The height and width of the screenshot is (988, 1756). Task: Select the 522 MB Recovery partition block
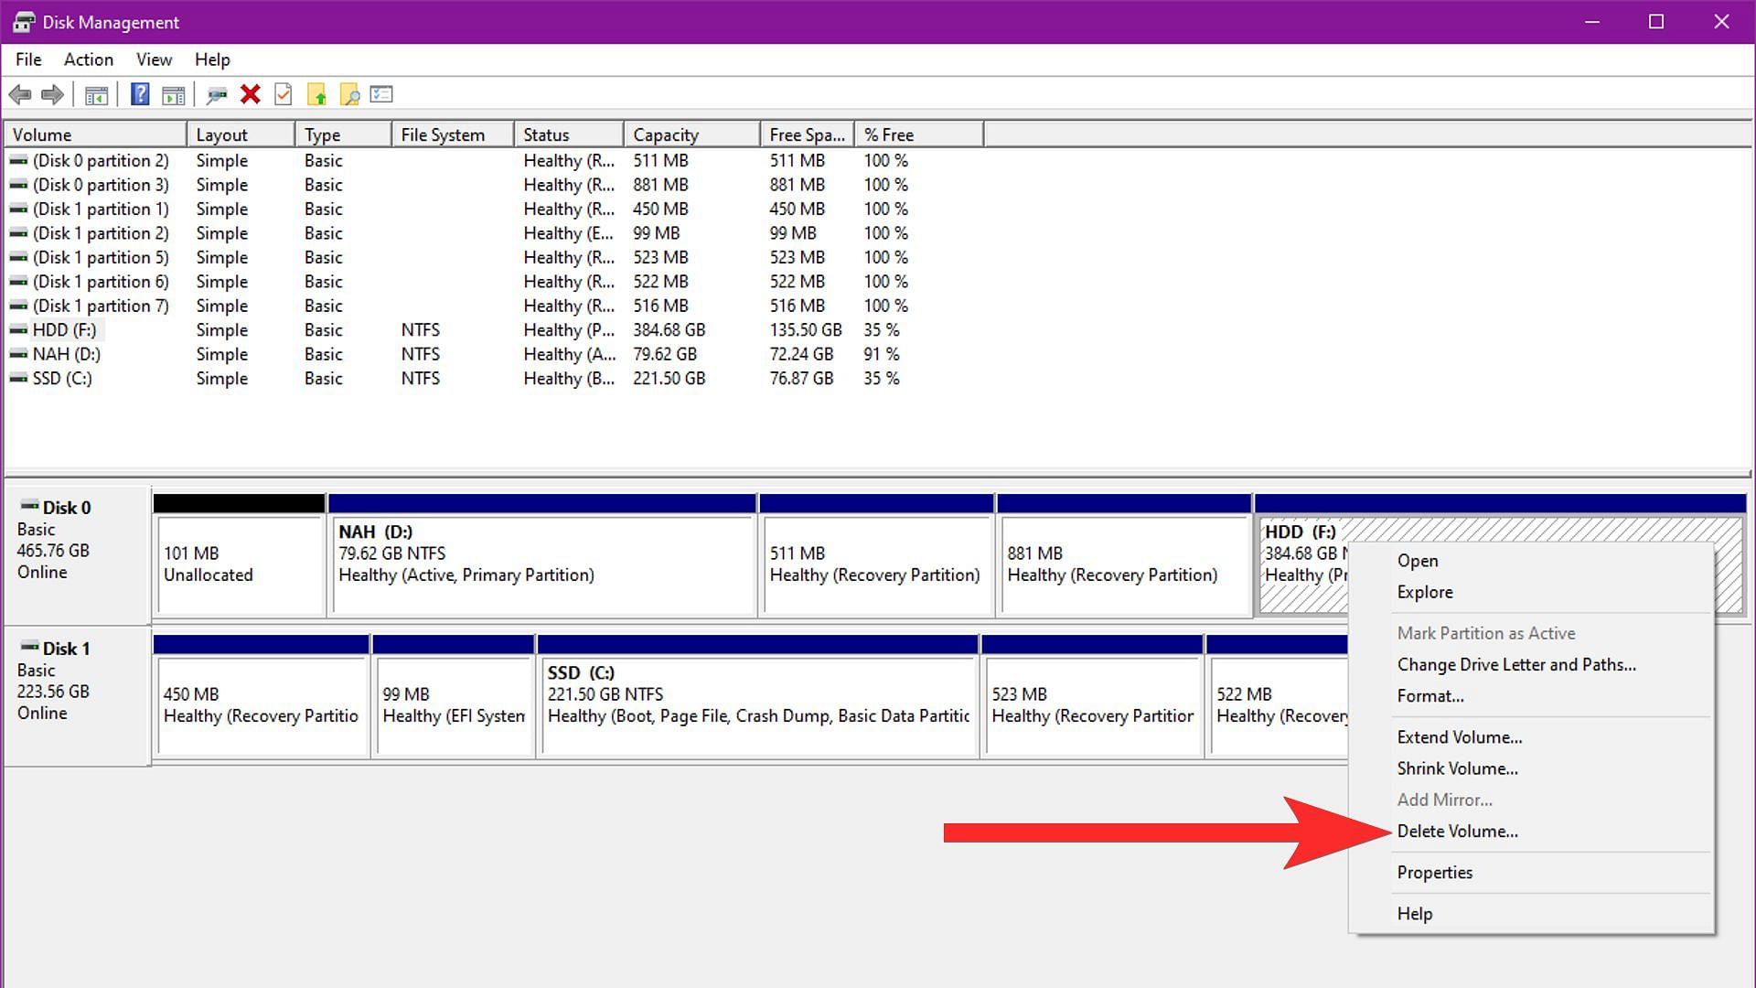[x=1278, y=696]
